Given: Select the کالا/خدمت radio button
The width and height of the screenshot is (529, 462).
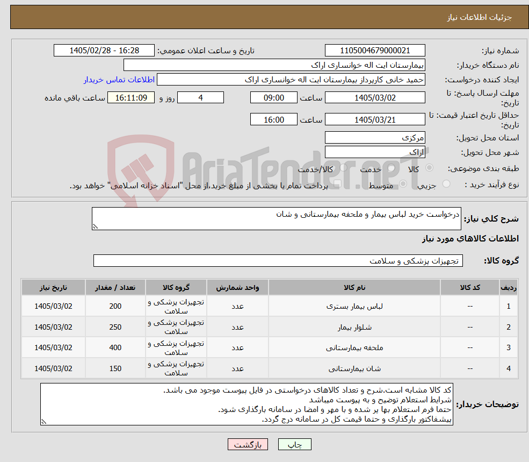Looking at the screenshot, I should tap(343, 168).
